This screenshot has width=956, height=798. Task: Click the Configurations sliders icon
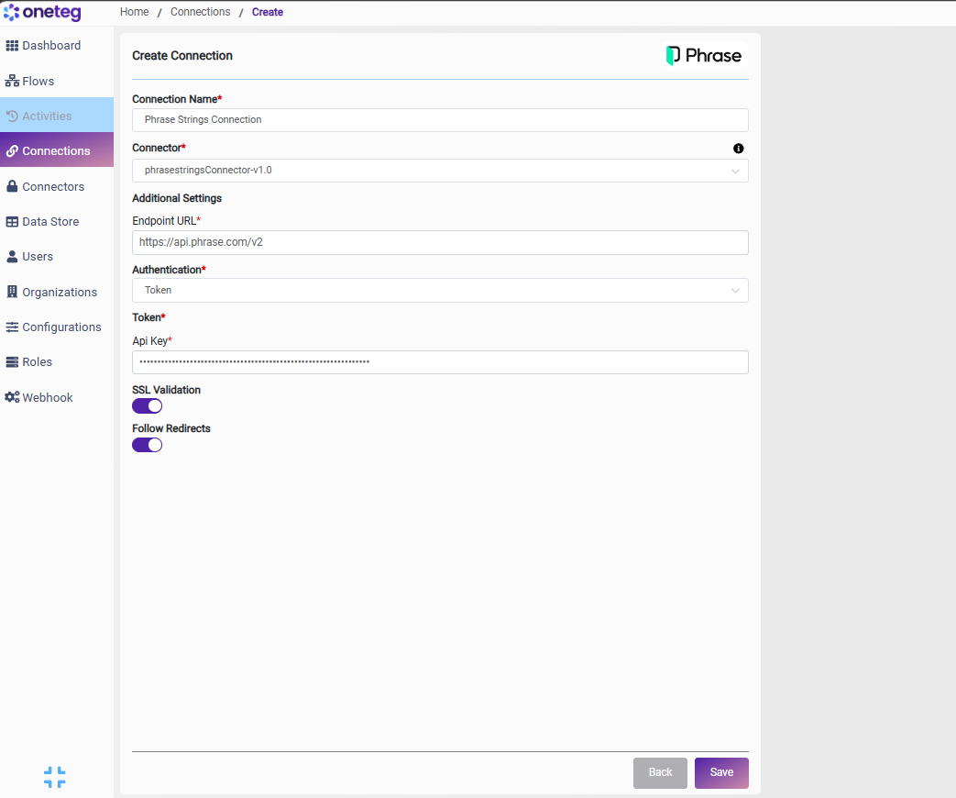tap(12, 327)
